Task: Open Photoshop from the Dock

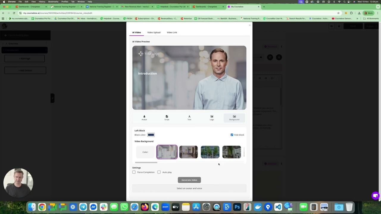Action: click(237, 207)
